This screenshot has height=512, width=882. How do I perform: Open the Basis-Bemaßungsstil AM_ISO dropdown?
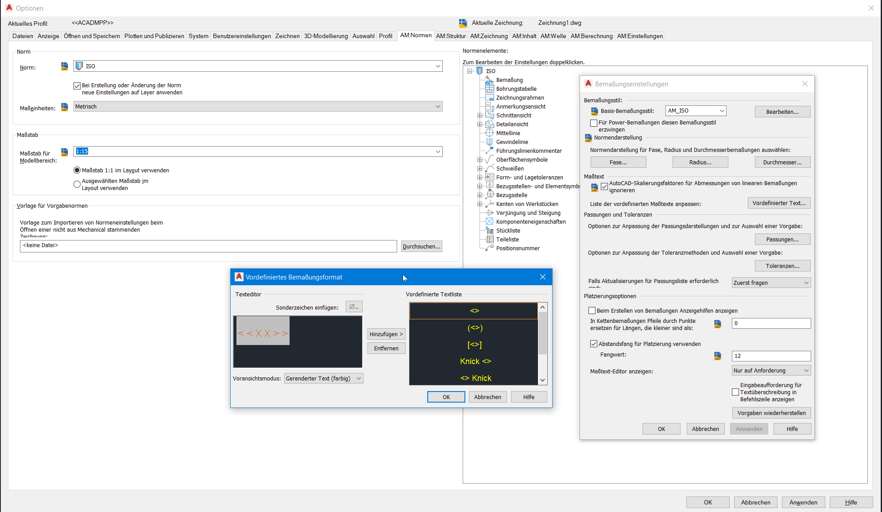696,111
